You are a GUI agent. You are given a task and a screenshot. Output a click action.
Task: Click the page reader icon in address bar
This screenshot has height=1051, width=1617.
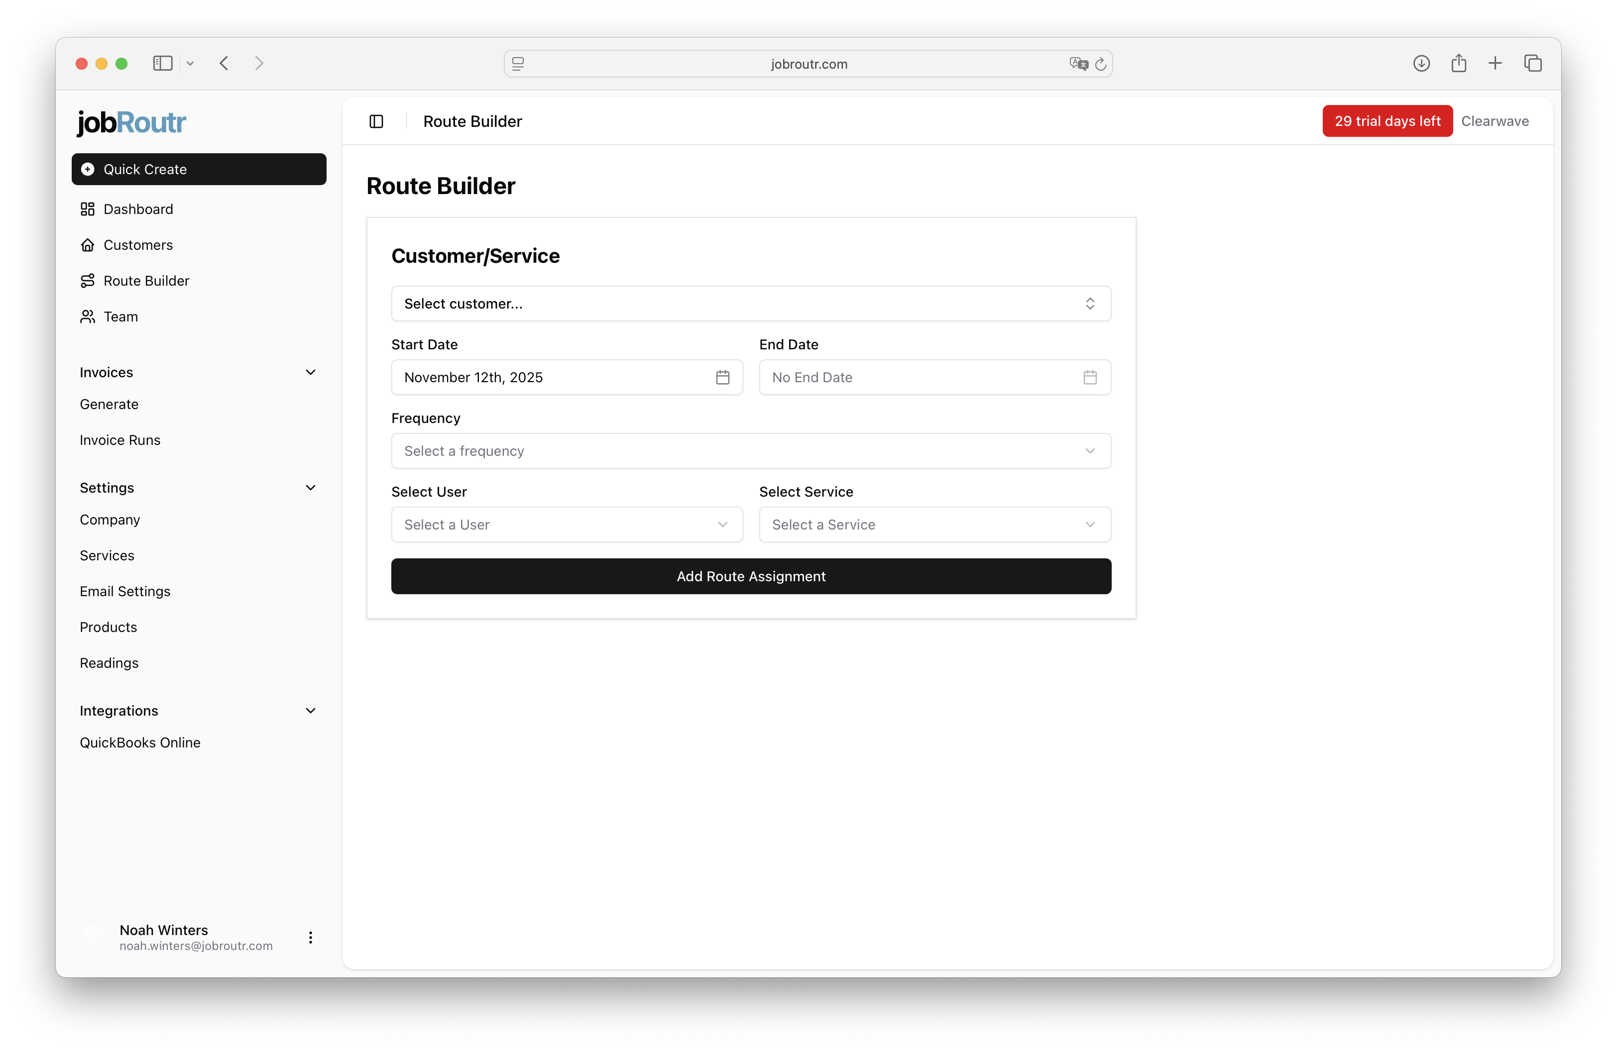click(518, 63)
